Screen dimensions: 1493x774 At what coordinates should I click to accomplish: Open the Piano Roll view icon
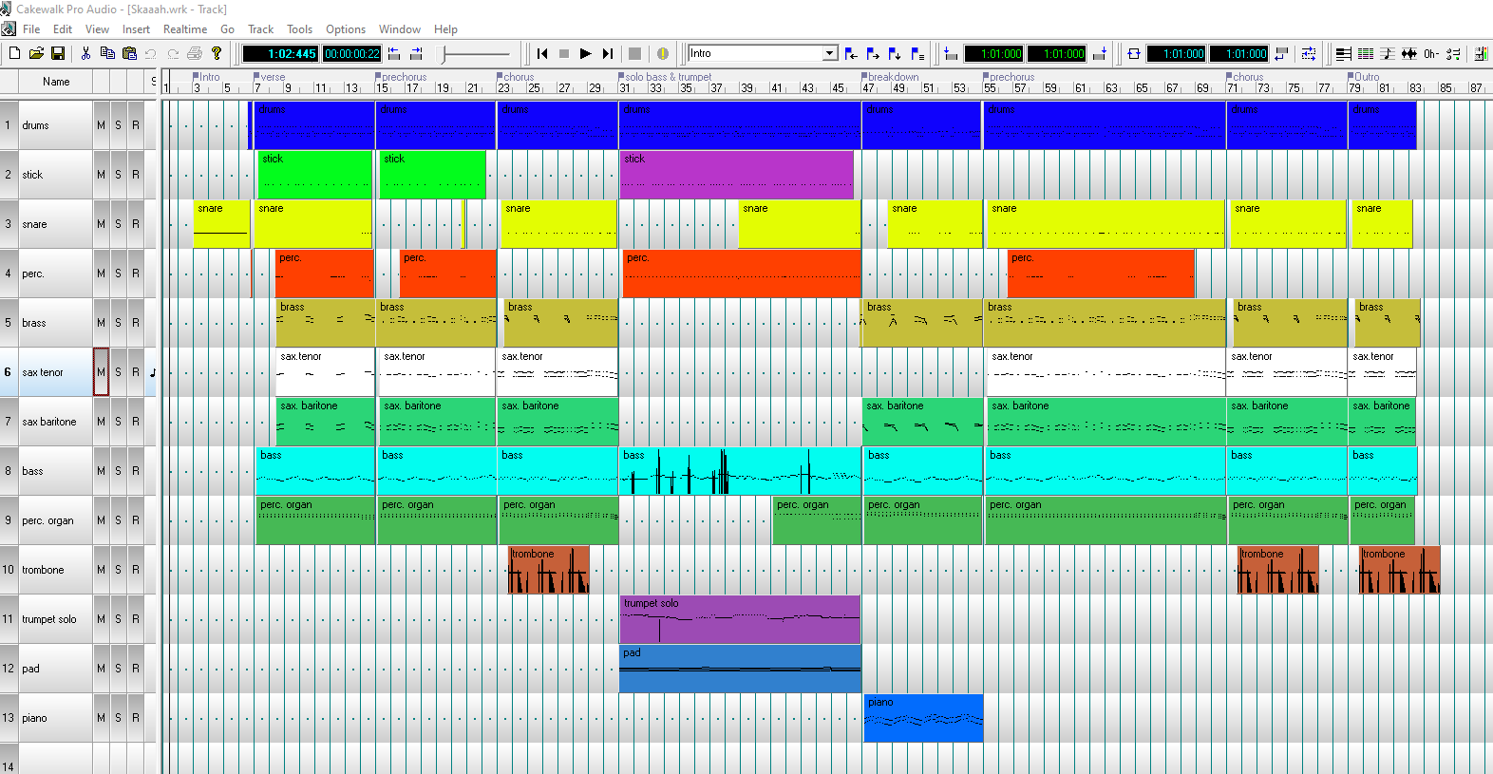tap(1344, 53)
